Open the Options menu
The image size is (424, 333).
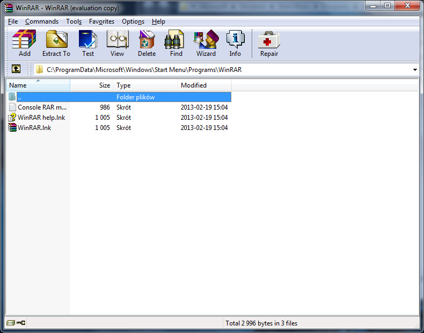click(133, 21)
